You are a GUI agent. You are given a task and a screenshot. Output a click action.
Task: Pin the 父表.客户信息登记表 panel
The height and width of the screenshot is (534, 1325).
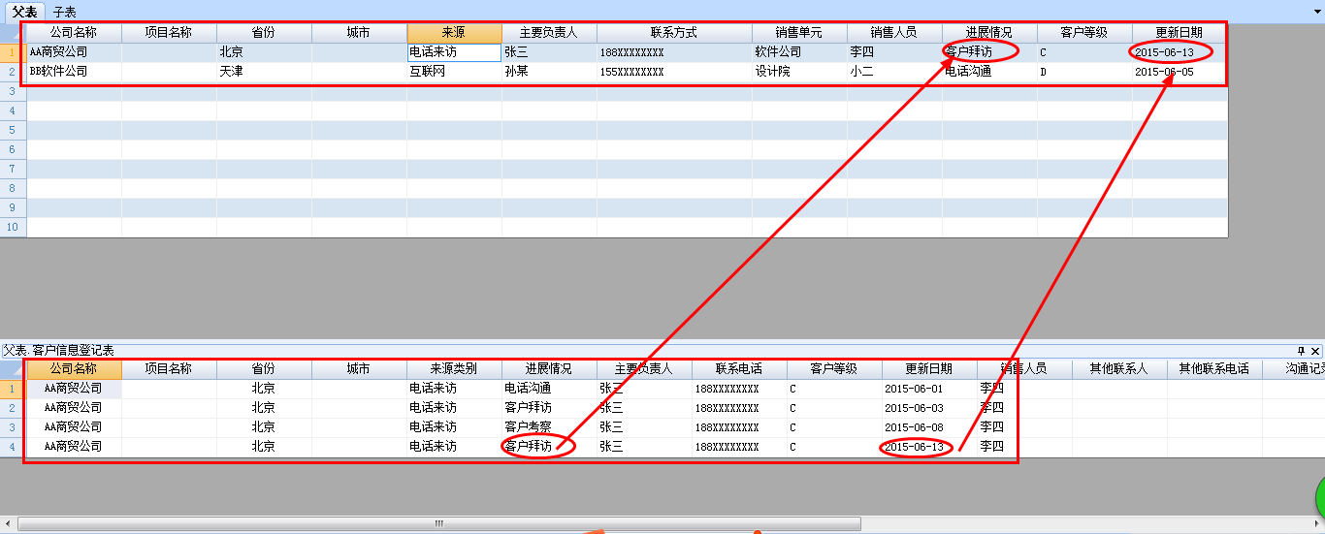click(1302, 351)
